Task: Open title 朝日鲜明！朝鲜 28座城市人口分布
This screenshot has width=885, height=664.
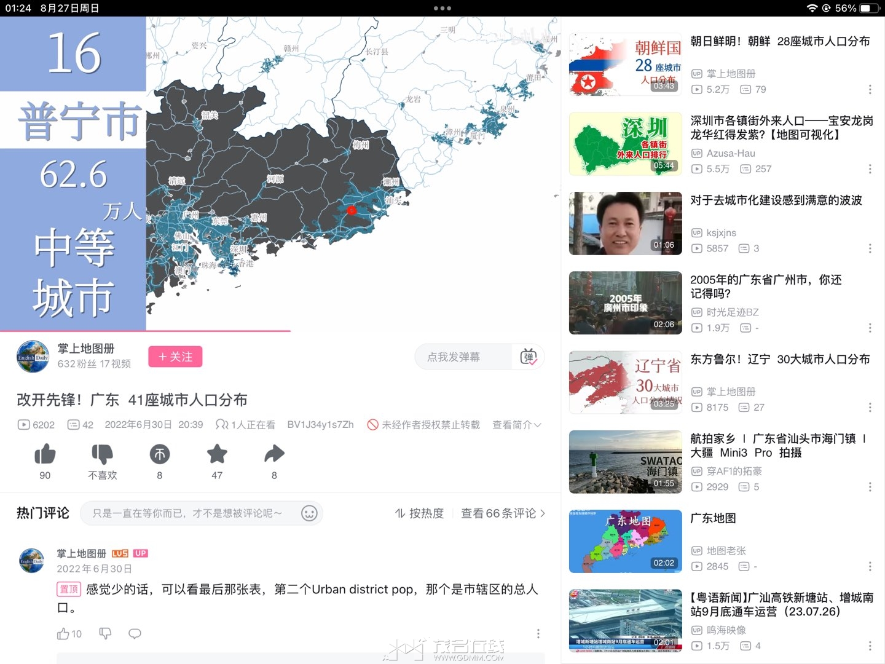Action: point(780,41)
